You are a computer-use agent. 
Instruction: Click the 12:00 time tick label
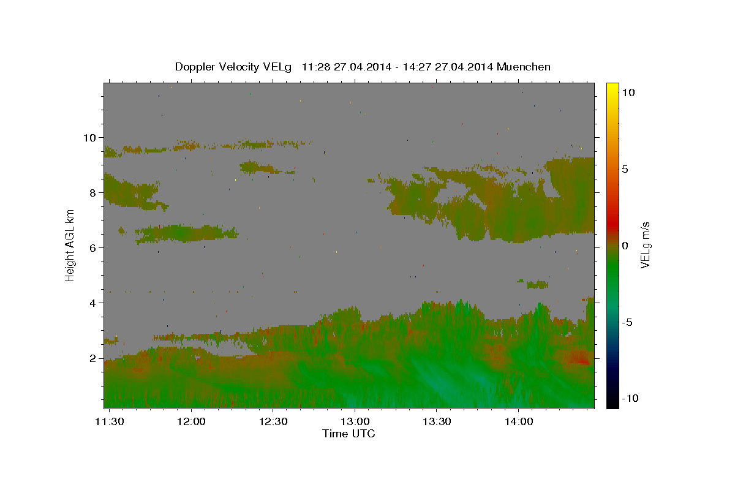(190, 422)
